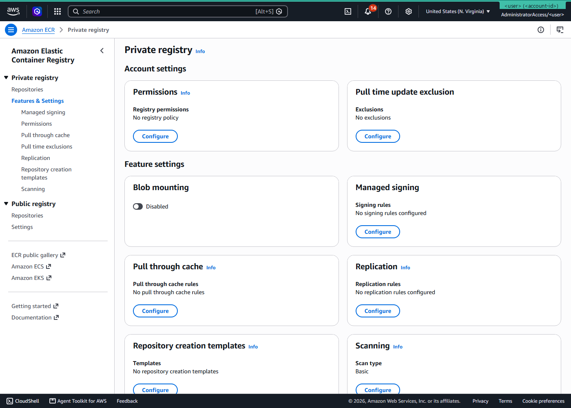Viewport: 571px width, 408px height.
Task: Launch CloudShell from the top bar icon
Action: coord(348,11)
